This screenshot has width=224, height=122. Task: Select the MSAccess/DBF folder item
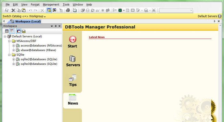(26, 41)
